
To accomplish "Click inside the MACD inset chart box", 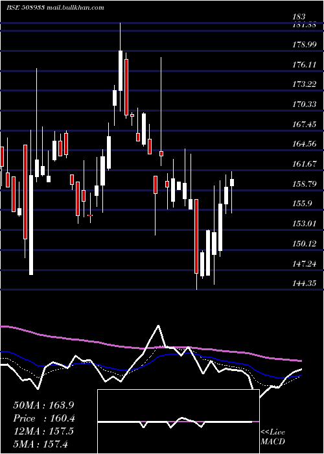I will (178, 422).
